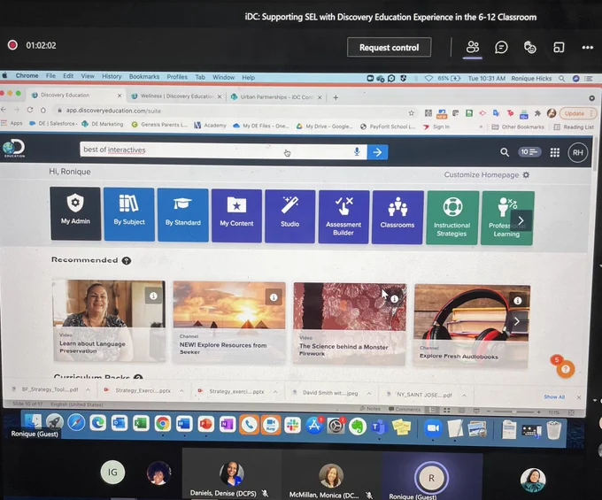Open Zoom from the Dock
The width and height of the screenshot is (602, 500).
(433, 427)
